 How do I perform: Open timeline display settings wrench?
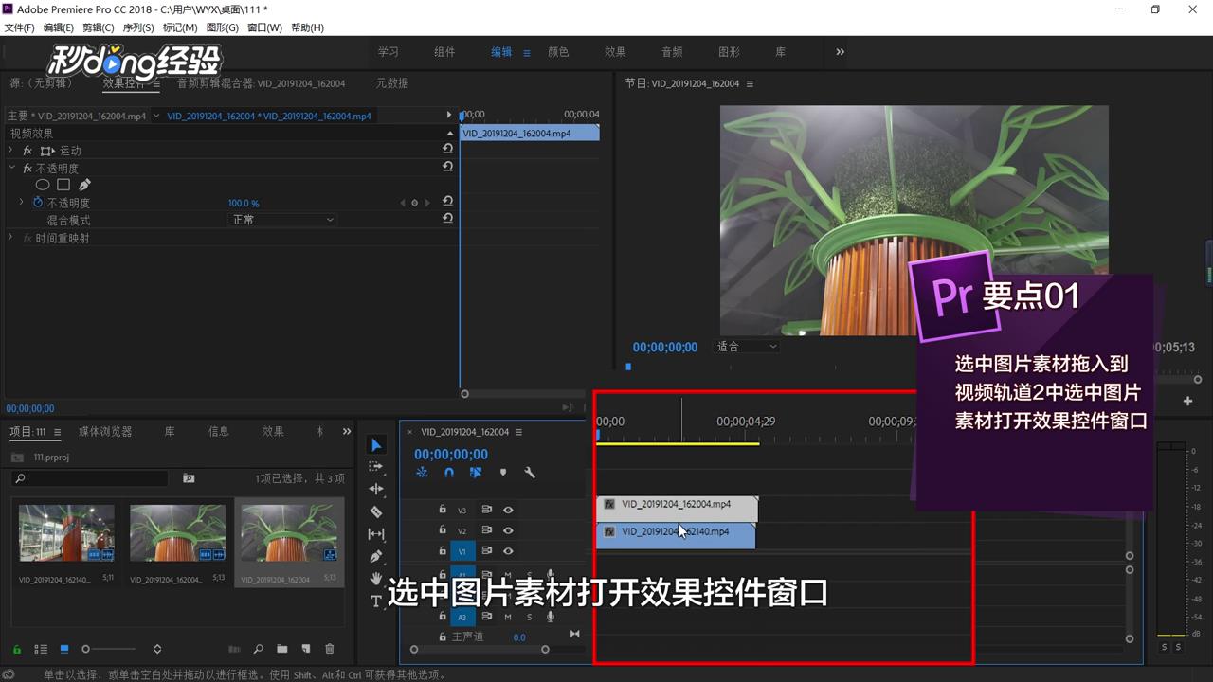pyautogui.click(x=530, y=472)
